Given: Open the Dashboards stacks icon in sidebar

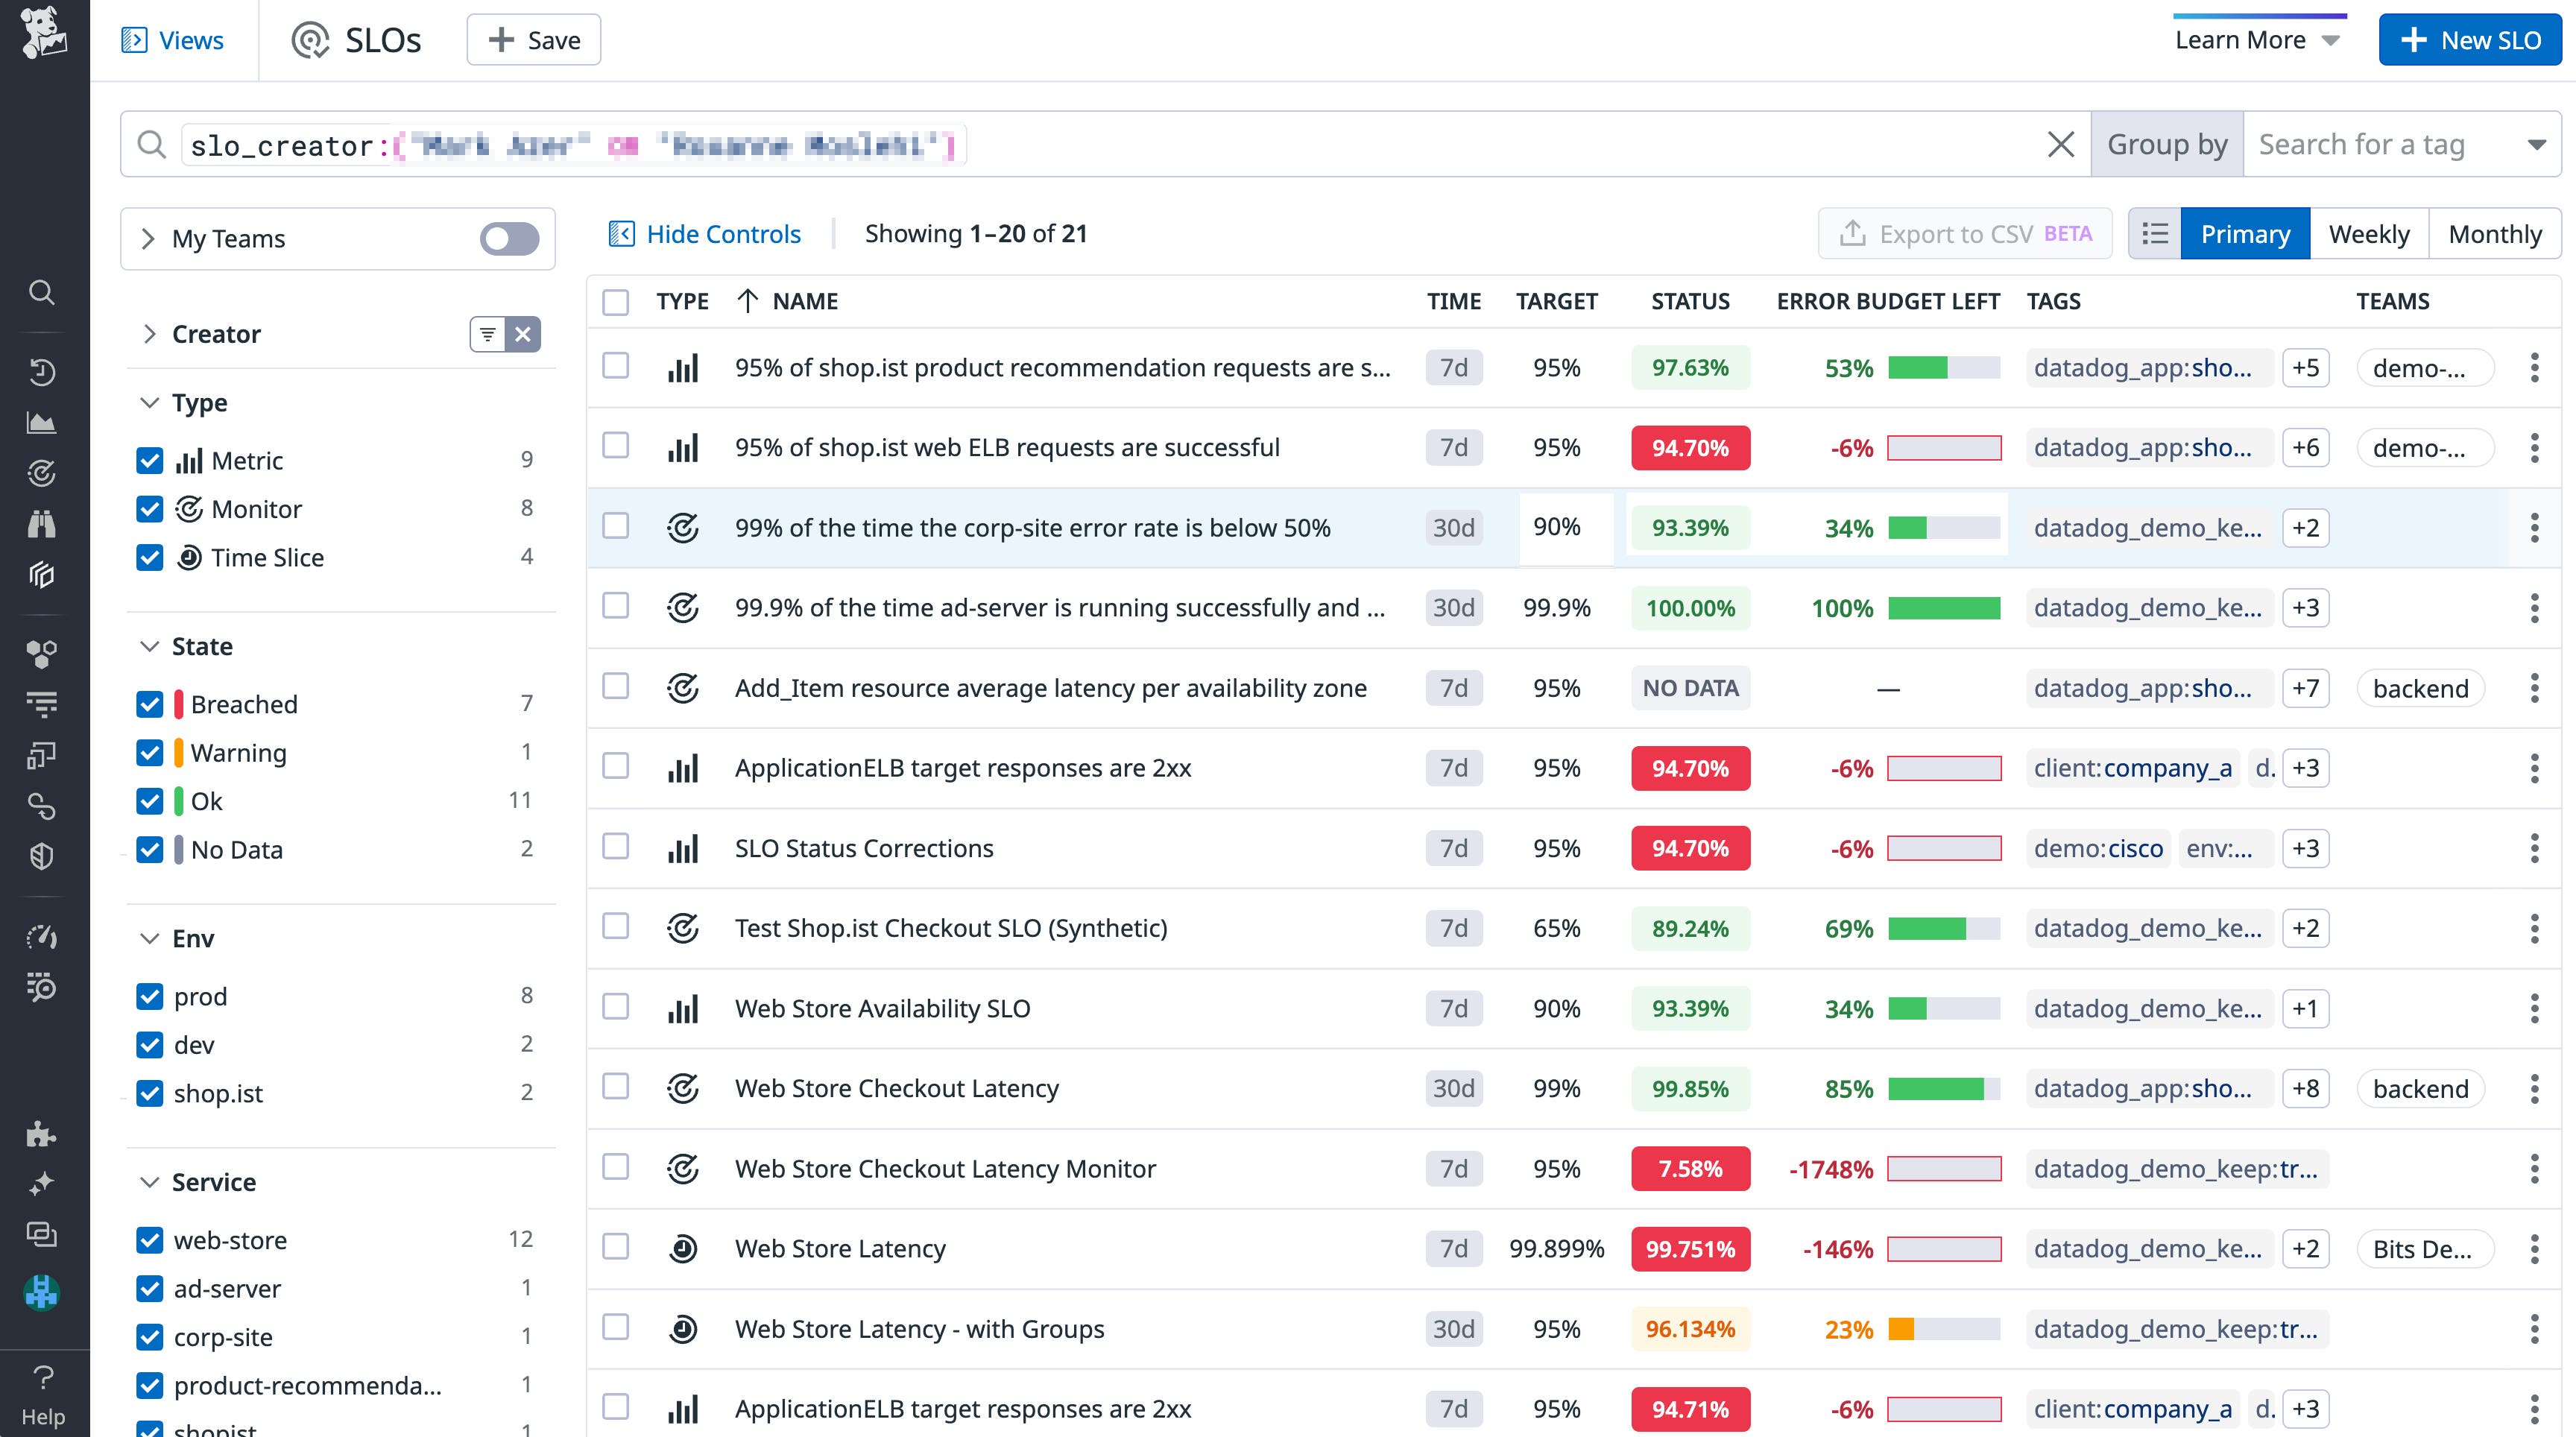Looking at the screenshot, I should click(x=41, y=574).
